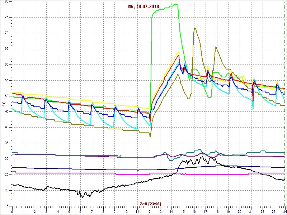Click hour label 14 on the time axis

click(171, 211)
